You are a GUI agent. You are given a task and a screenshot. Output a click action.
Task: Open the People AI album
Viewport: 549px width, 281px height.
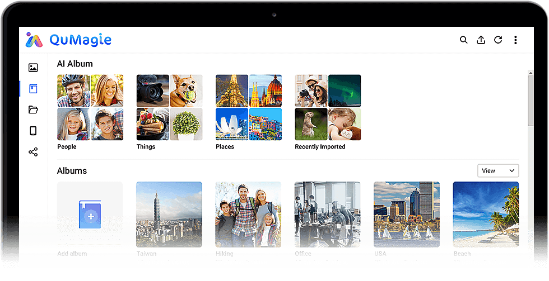pyautogui.click(x=90, y=107)
